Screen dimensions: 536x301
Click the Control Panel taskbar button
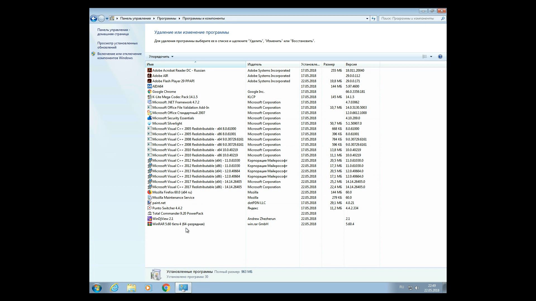183,288
